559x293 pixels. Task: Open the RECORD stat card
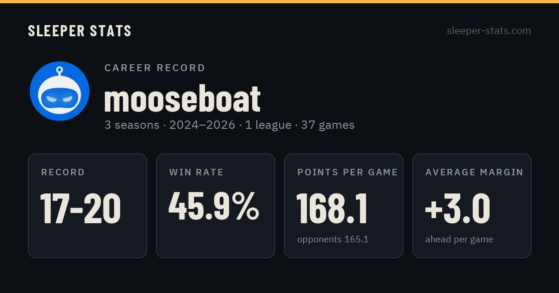[x=88, y=206]
